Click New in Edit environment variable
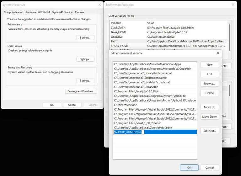 (210, 65)
